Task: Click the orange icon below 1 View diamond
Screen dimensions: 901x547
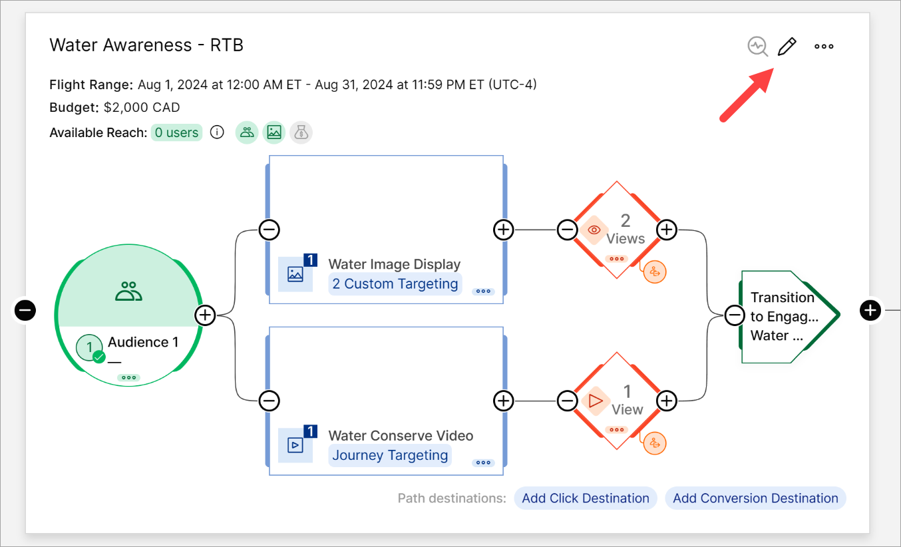Action: click(x=655, y=443)
